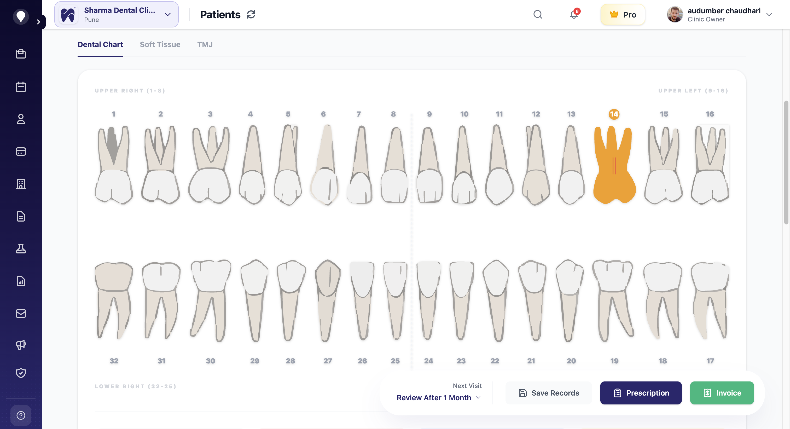Select upper tooth 7
This screenshot has width=790, height=429.
(x=360, y=165)
